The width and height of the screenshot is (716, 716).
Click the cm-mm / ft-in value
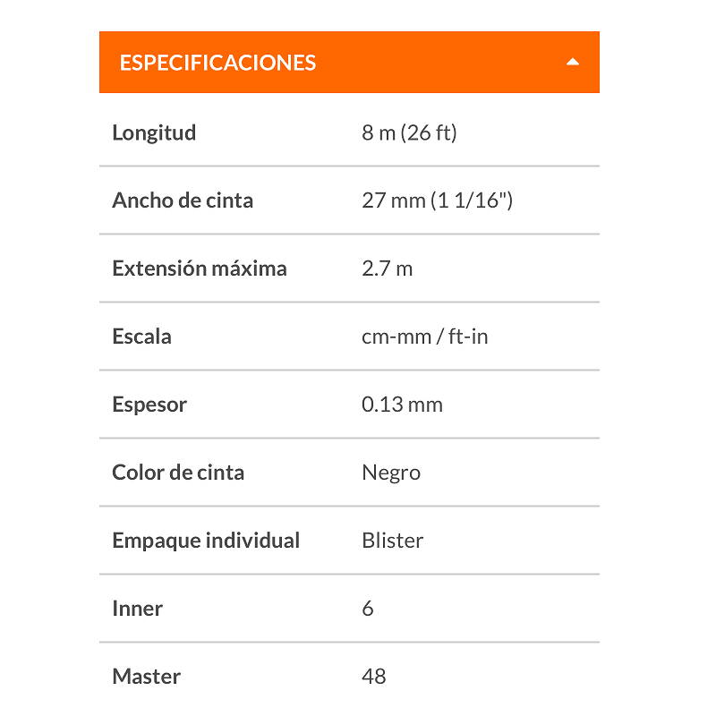(425, 337)
